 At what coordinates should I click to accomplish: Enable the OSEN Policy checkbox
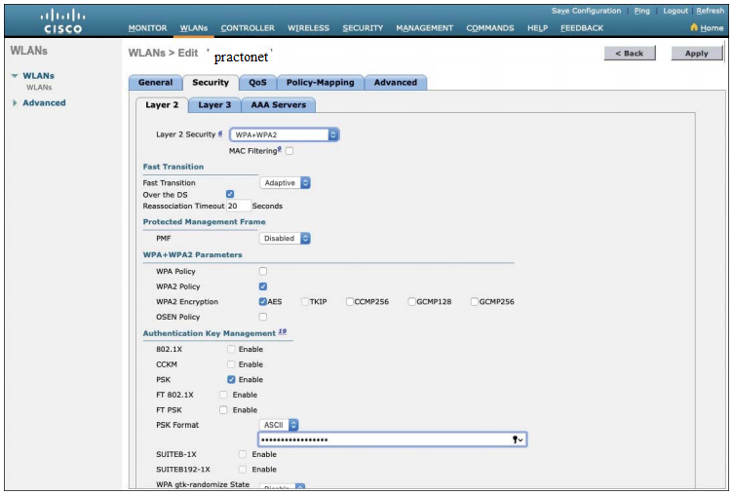(263, 317)
